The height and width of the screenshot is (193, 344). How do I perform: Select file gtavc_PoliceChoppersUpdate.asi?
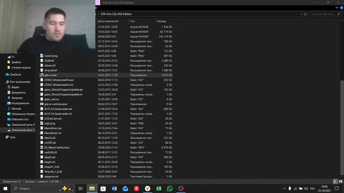64,90
